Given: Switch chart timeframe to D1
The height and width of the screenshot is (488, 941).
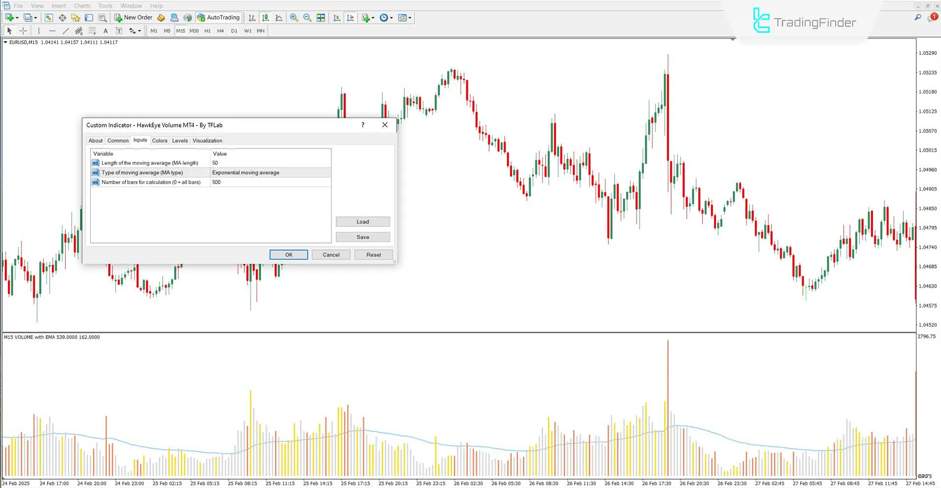Looking at the screenshot, I should (x=234, y=30).
